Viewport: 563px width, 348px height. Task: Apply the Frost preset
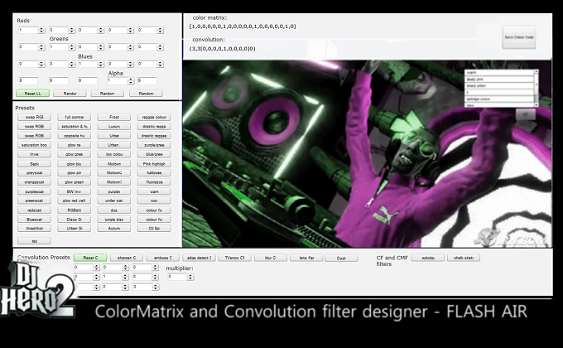(x=114, y=117)
